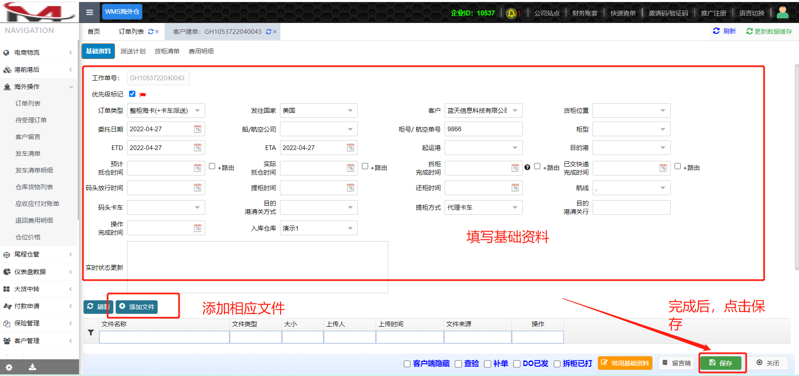Open the calendar picker for 还柜时间
Image resolution: width=799 pixels, height=376 pixels.
(x=515, y=188)
